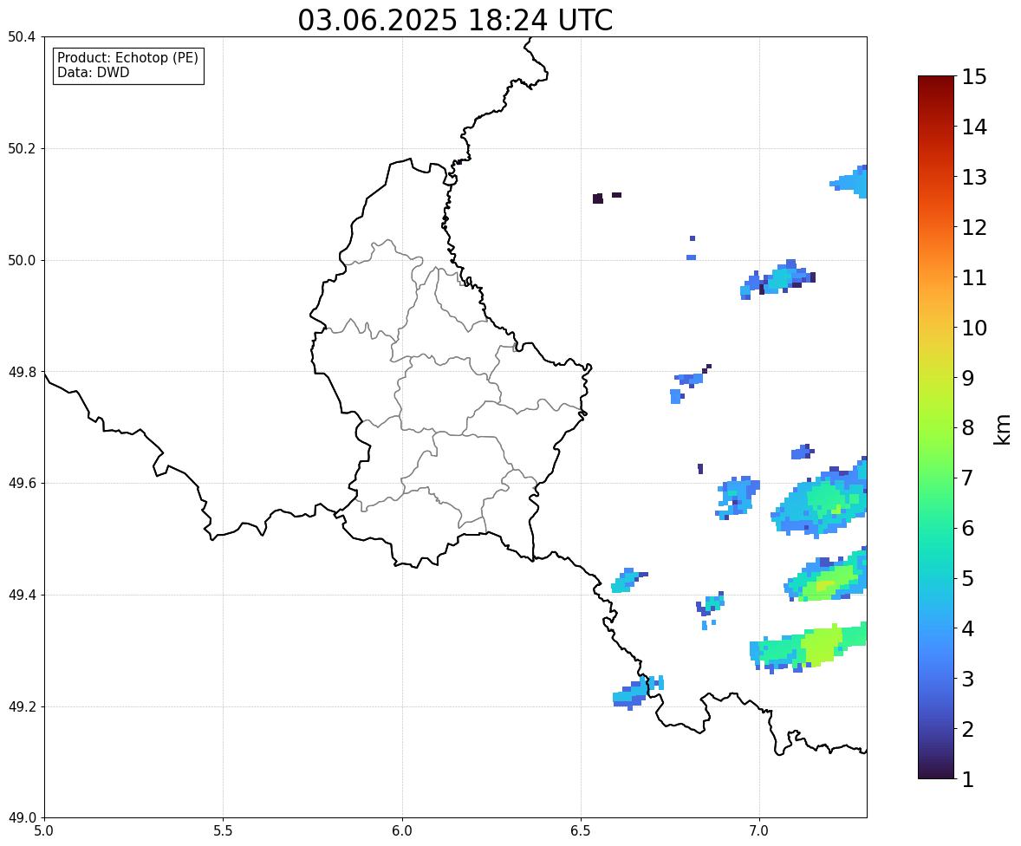
Task: Click the latitude axis label '49.2'
Action: (23, 706)
